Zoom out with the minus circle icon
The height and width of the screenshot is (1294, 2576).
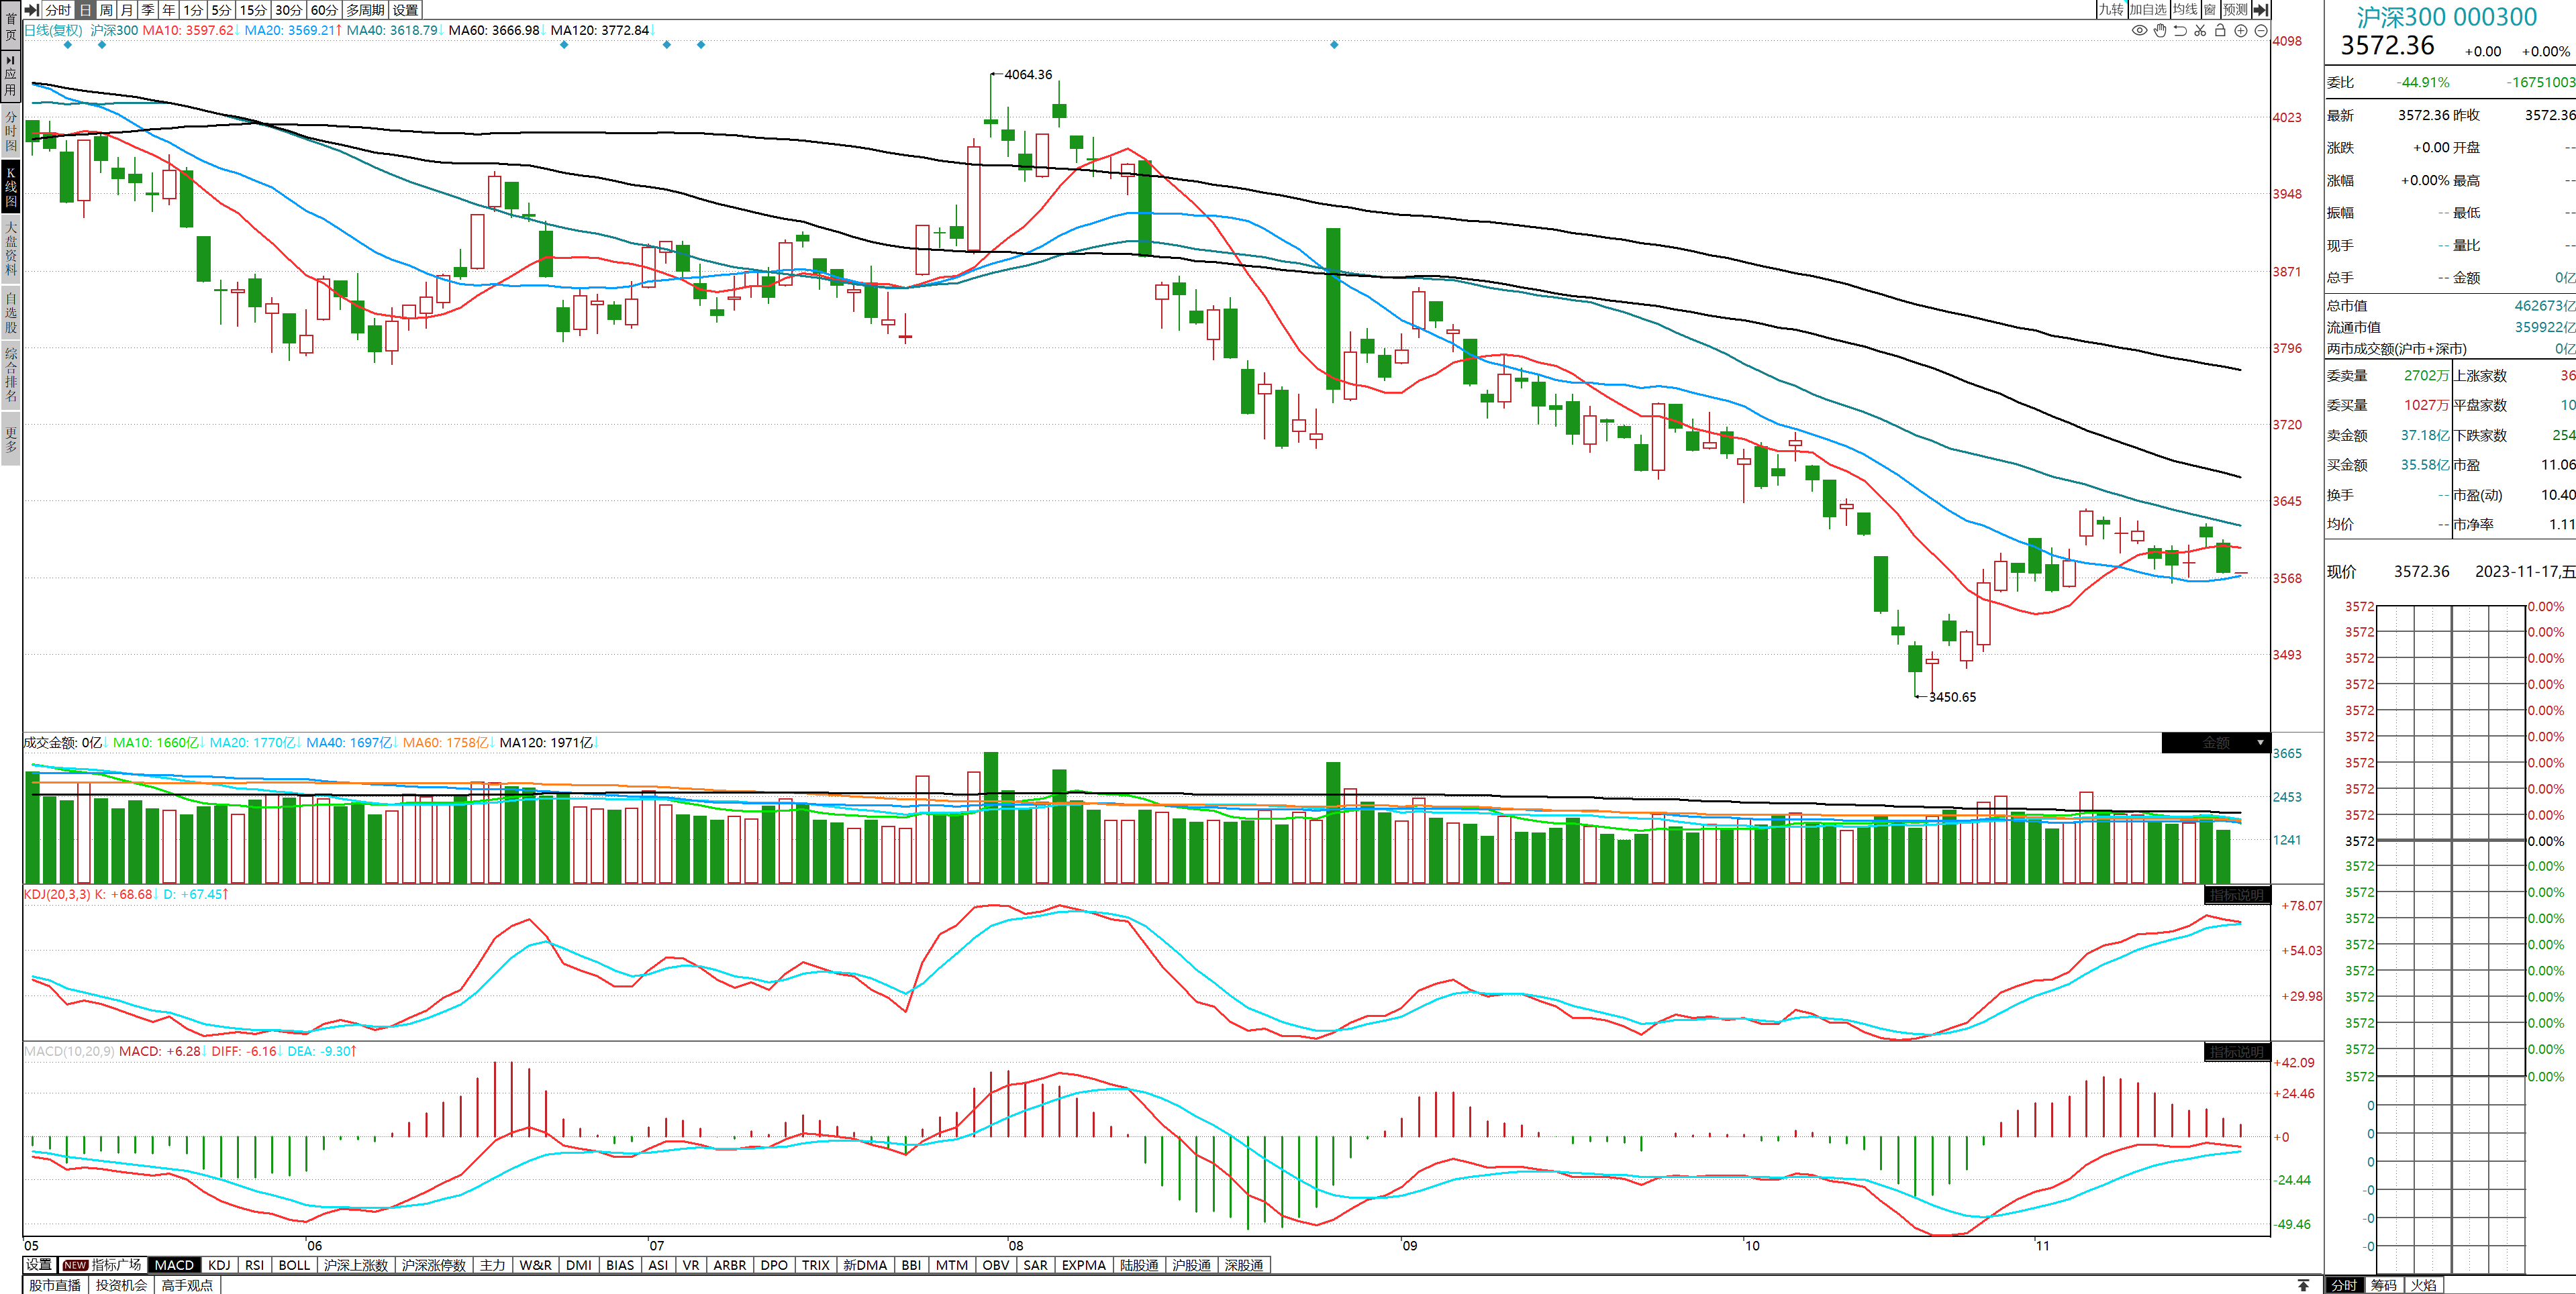pos(2261,31)
